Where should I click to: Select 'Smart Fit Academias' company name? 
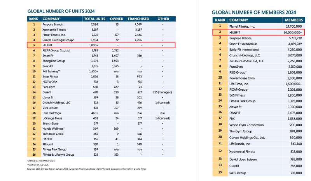[243, 44]
